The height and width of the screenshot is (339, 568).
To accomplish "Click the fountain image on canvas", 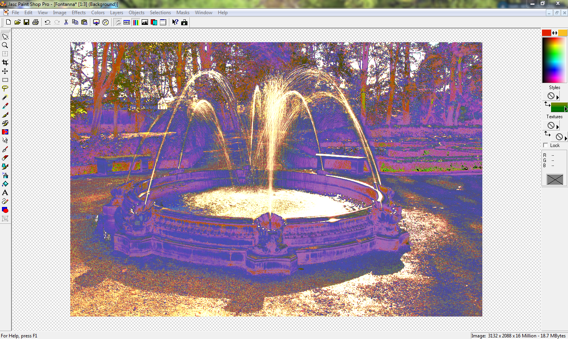I will click(276, 179).
